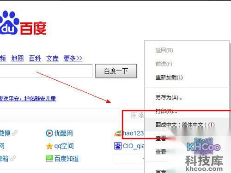Viewport: 231px width, 173px height.
Task: Open the 更多>> link
Action: (73, 59)
